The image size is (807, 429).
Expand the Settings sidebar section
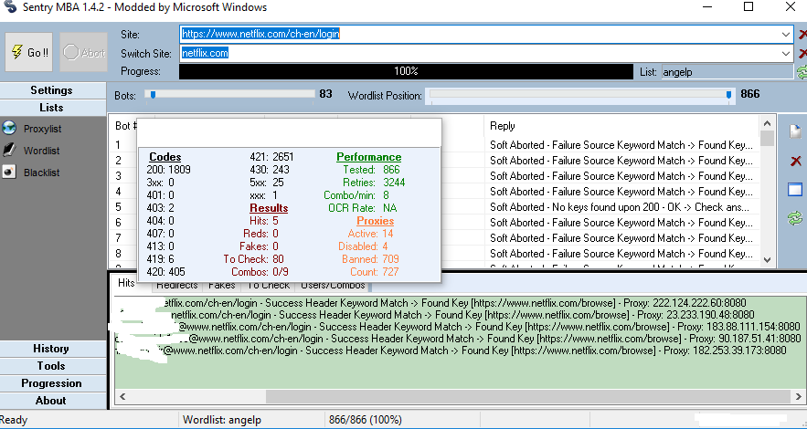(x=52, y=90)
